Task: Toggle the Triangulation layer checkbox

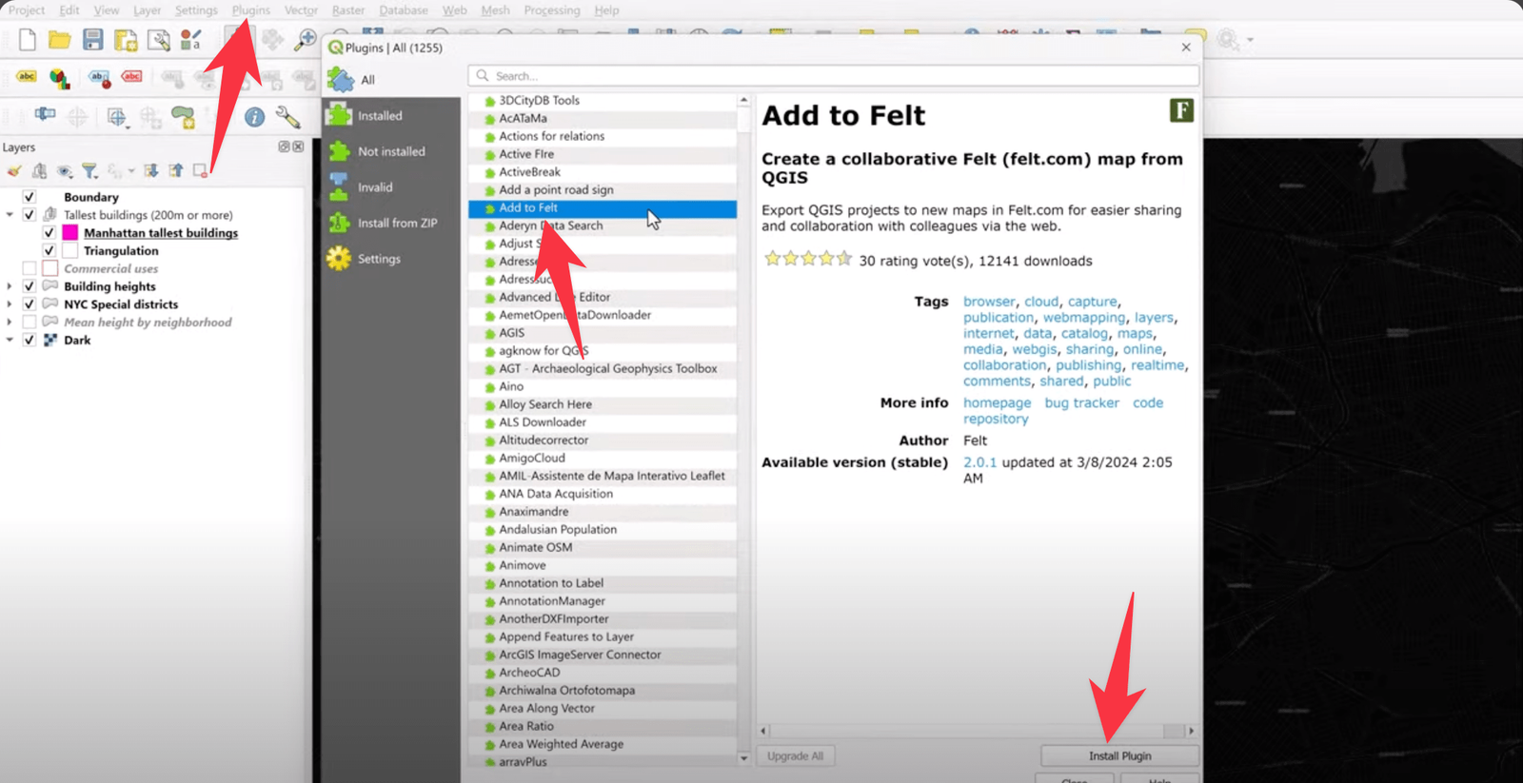Action: [49, 251]
